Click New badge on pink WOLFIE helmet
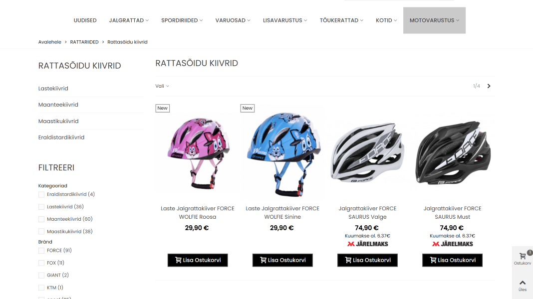 pyautogui.click(x=163, y=108)
